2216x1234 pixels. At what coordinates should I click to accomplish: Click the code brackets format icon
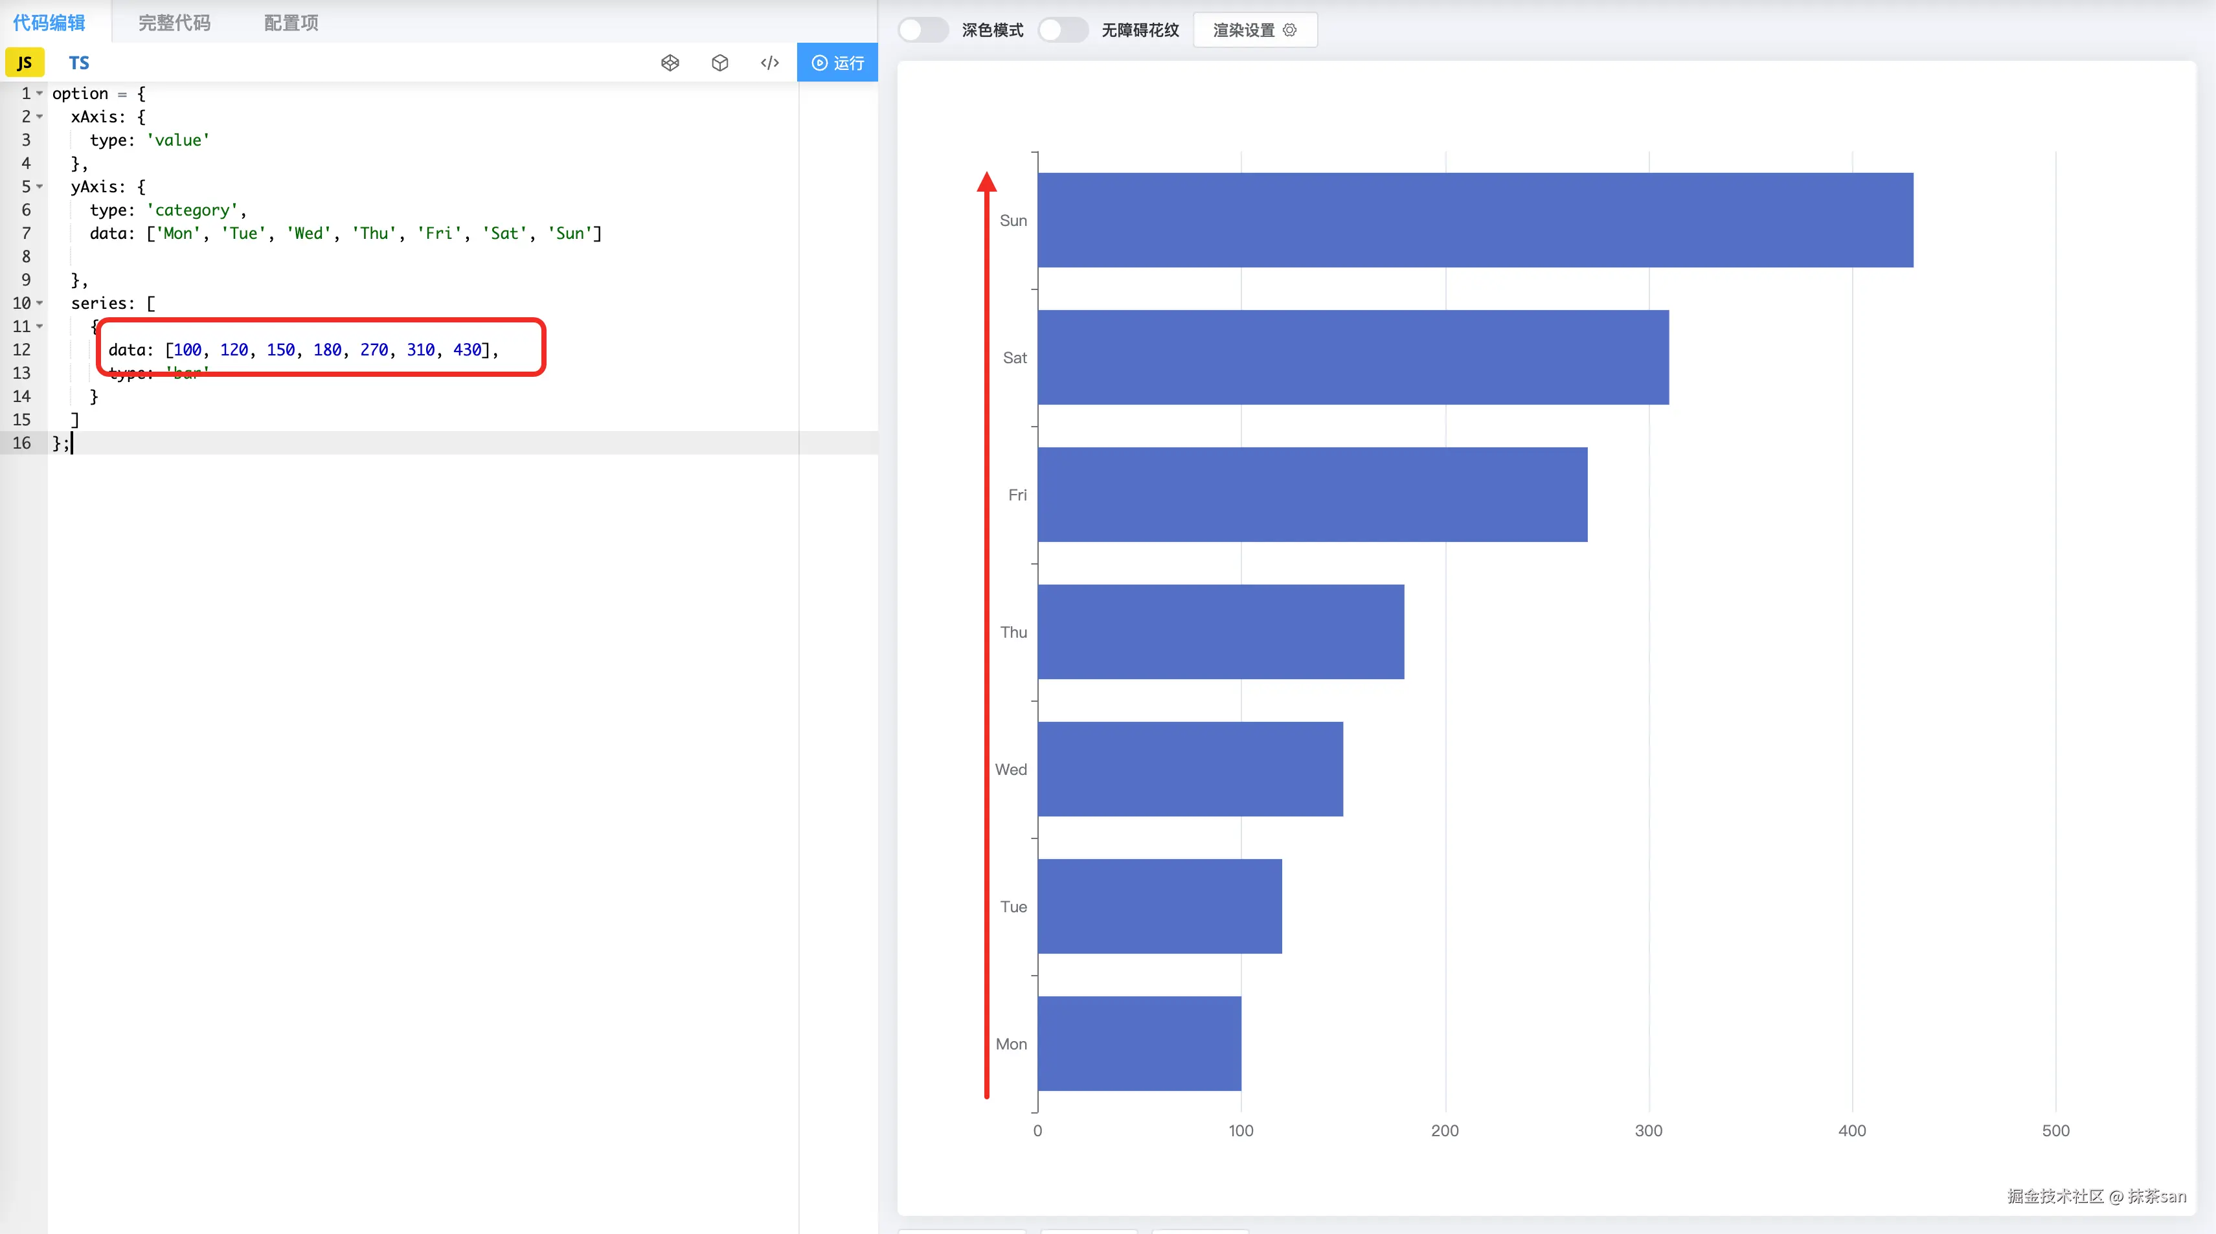770,63
